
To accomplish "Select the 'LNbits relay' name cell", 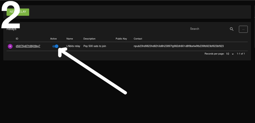I will tap(73, 46).
